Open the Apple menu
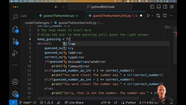 coord(12,1)
